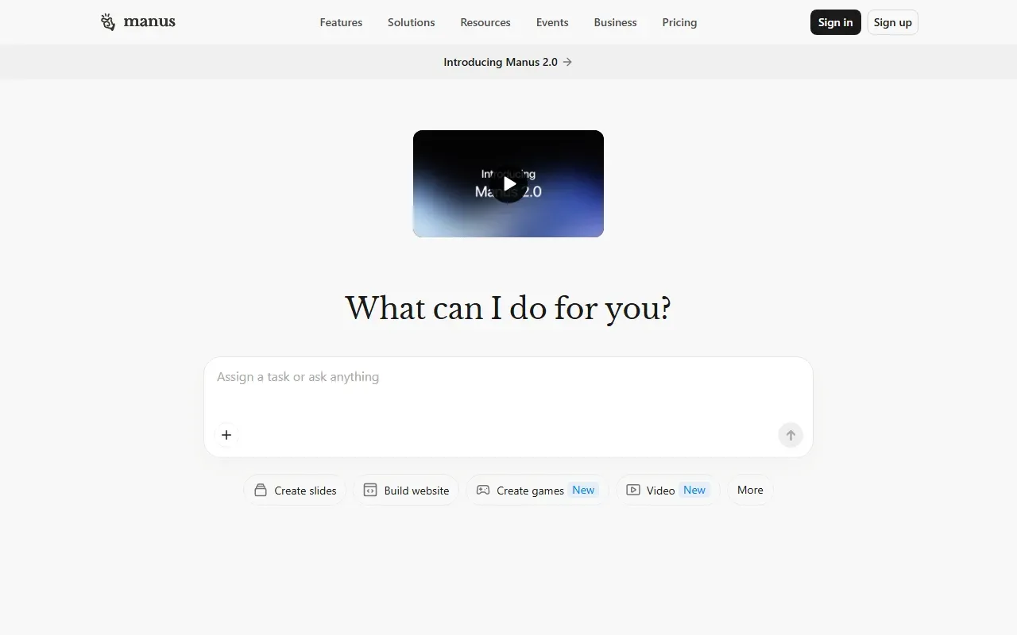Click the send arrow button
This screenshot has height=635, width=1017.
(x=791, y=435)
